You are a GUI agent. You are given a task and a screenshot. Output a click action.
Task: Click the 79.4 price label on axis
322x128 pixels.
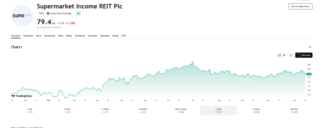309,74
